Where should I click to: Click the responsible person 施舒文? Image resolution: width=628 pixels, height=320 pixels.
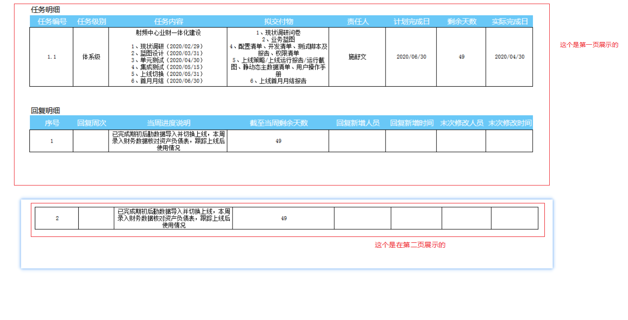point(357,57)
